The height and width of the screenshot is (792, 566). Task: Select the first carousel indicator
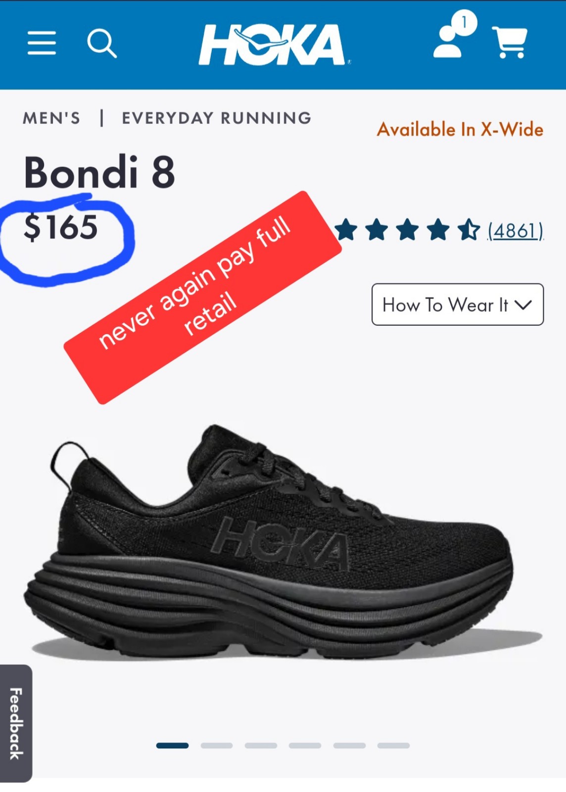tap(172, 745)
